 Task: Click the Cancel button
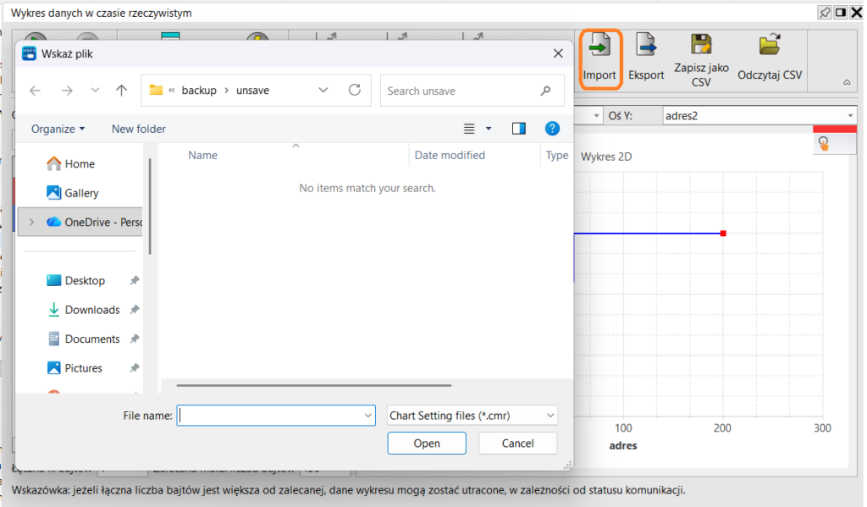[x=517, y=444]
